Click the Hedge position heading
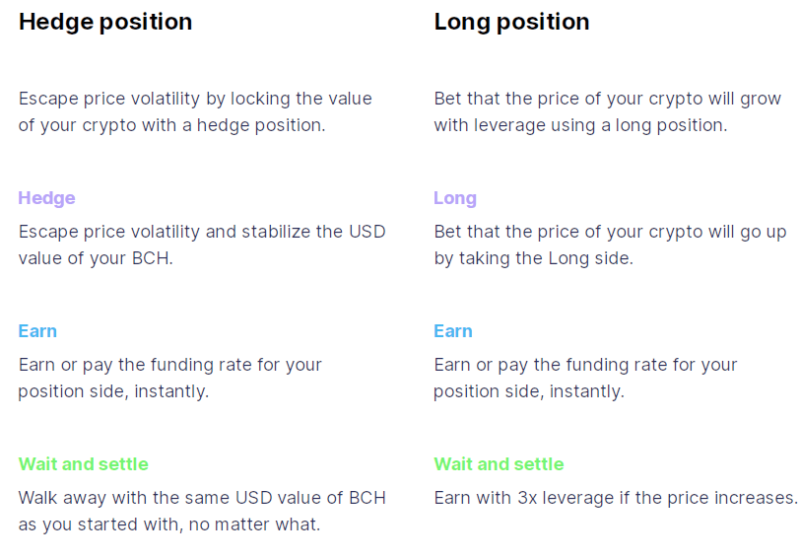This screenshot has width=800, height=559. click(105, 23)
